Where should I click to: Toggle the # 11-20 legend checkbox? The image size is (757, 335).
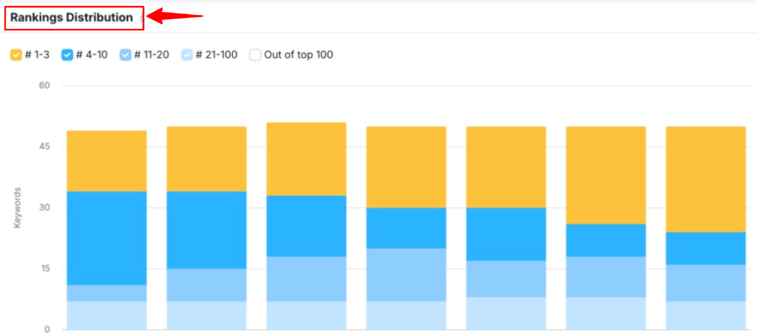[126, 55]
